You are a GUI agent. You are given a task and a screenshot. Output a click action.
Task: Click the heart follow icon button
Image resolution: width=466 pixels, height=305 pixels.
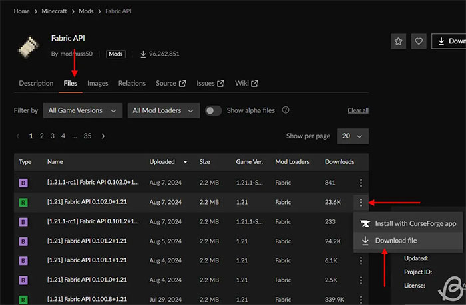[x=418, y=41]
